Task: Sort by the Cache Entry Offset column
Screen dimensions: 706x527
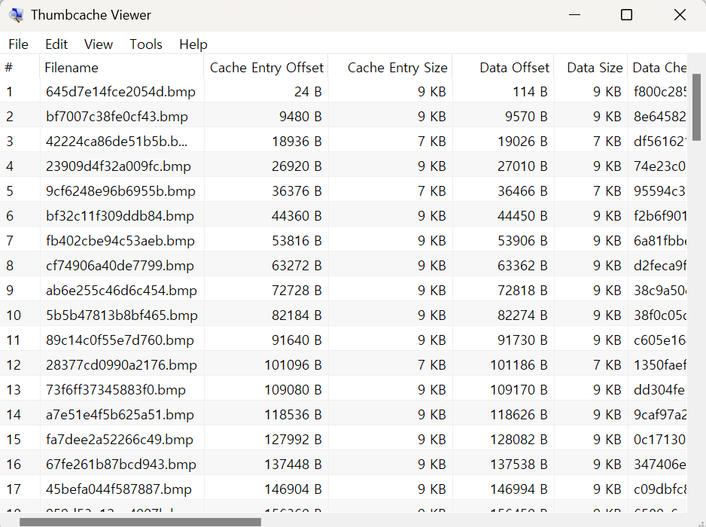Action: click(266, 67)
